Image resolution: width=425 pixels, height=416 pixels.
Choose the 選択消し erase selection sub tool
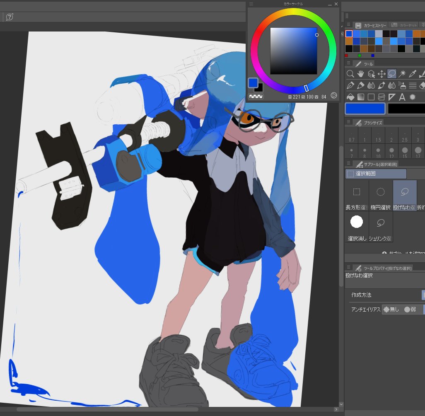[356, 227]
